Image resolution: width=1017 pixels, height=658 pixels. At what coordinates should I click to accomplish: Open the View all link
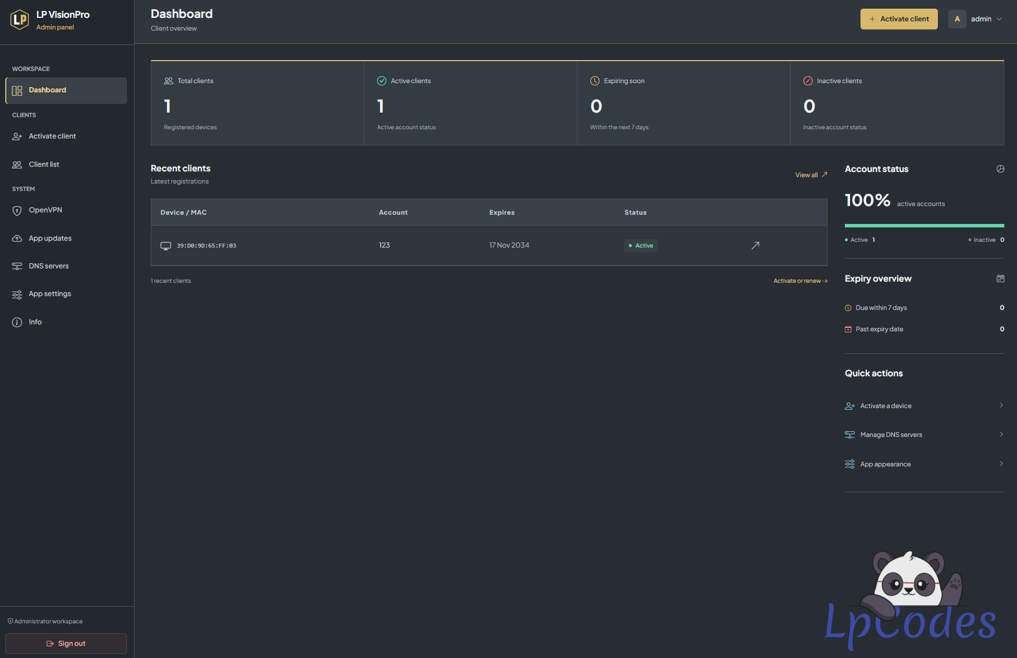click(x=811, y=175)
